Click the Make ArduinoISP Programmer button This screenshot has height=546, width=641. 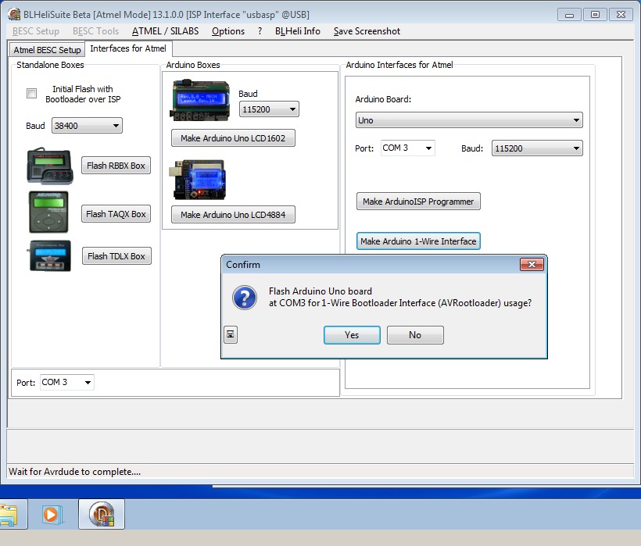pos(418,202)
